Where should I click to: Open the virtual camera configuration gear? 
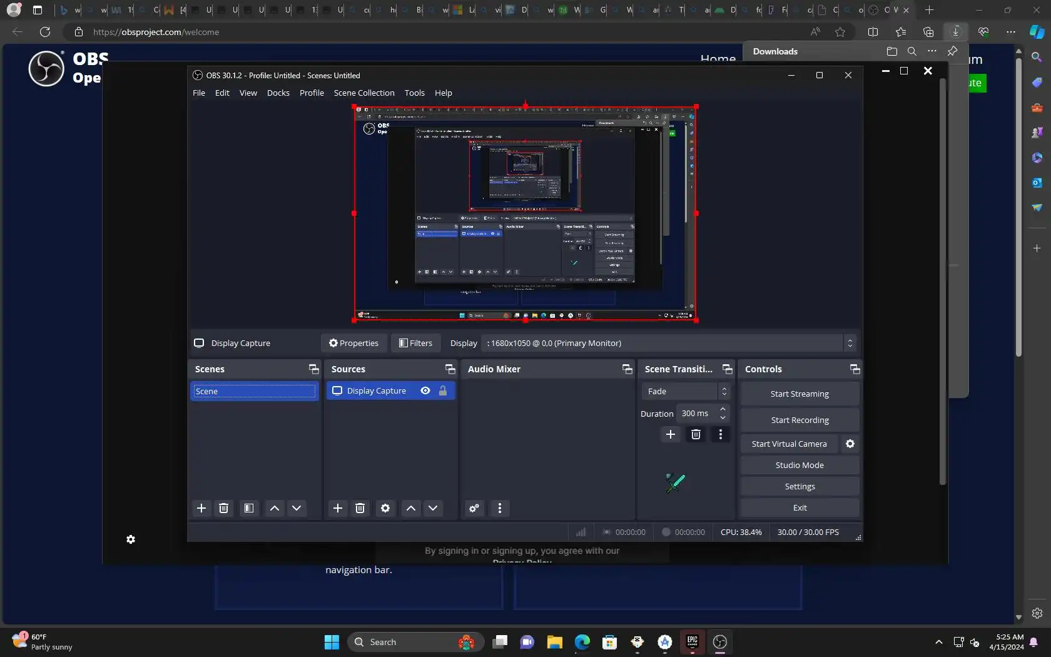coord(850,444)
